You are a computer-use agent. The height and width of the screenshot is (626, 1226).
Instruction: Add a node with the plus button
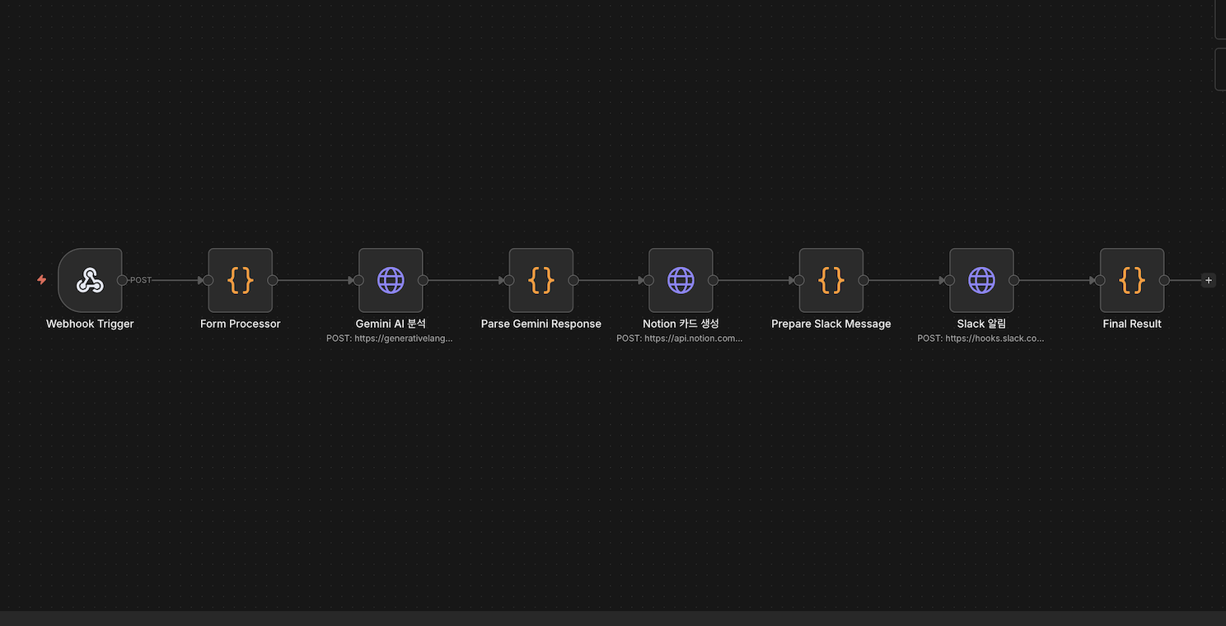pos(1209,280)
